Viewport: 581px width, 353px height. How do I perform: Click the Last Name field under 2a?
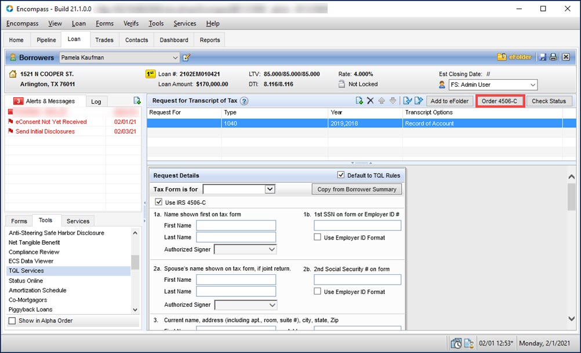pyautogui.click(x=236, y=291)
